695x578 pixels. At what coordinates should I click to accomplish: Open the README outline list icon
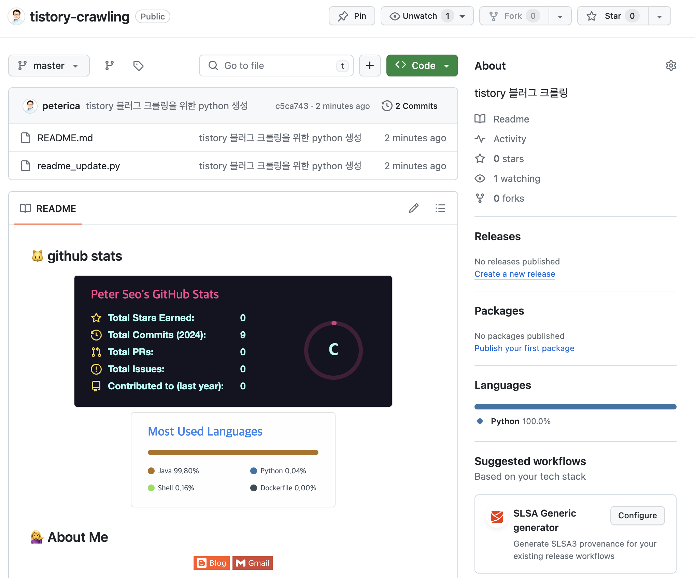pos(440,208)
